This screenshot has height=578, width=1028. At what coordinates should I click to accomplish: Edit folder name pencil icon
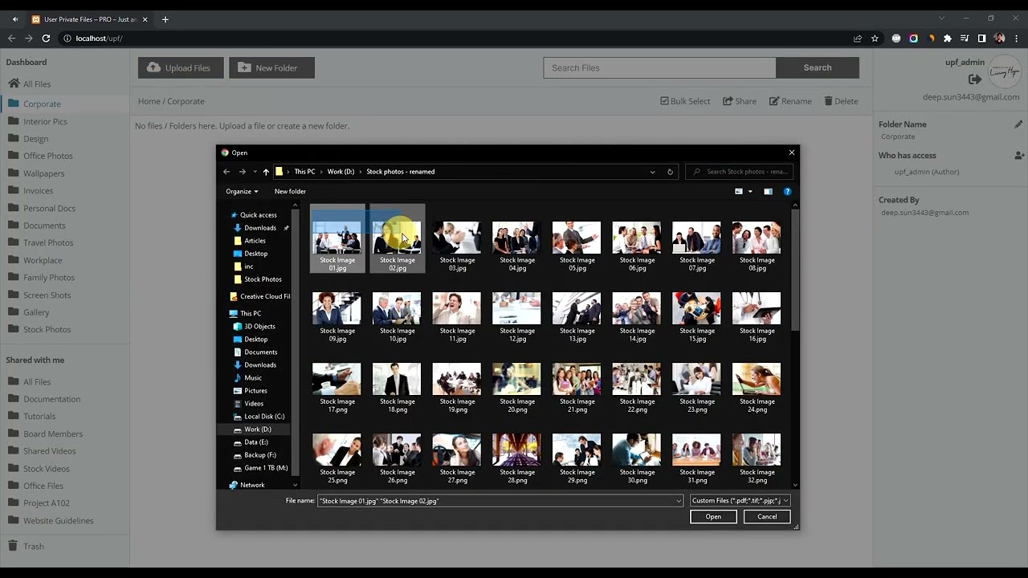click(x=1018, y=124)
